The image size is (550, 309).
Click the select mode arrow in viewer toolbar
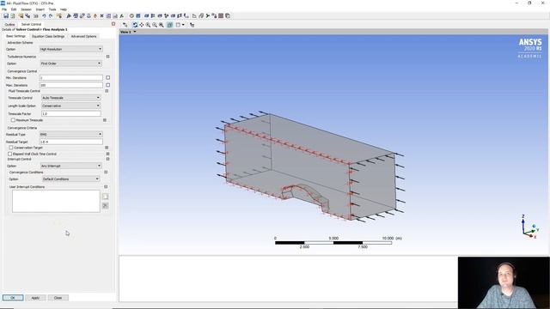pos(125,25)
